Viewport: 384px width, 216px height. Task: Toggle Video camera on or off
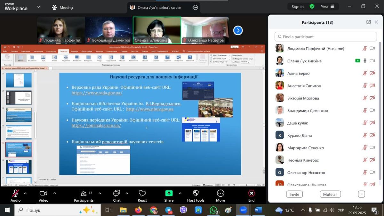pos(43,193)
